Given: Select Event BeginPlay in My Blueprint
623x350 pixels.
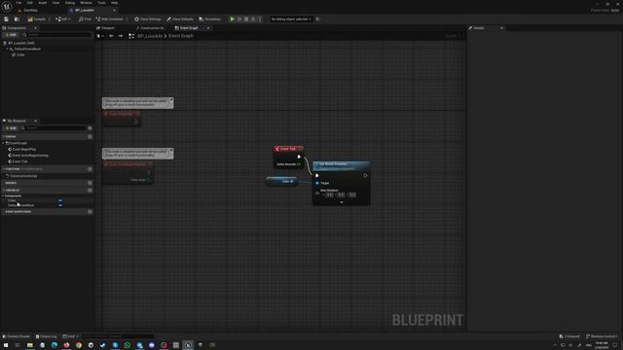Looking at the screenshot, I should pyautogui.click(x=22, y=149).
